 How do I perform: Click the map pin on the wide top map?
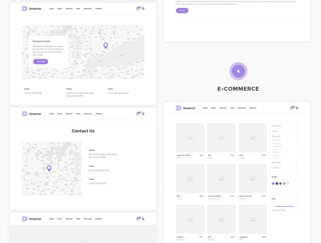pos(106,46)
